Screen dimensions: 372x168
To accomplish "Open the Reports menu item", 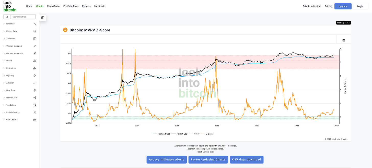I will coord(86,6).
